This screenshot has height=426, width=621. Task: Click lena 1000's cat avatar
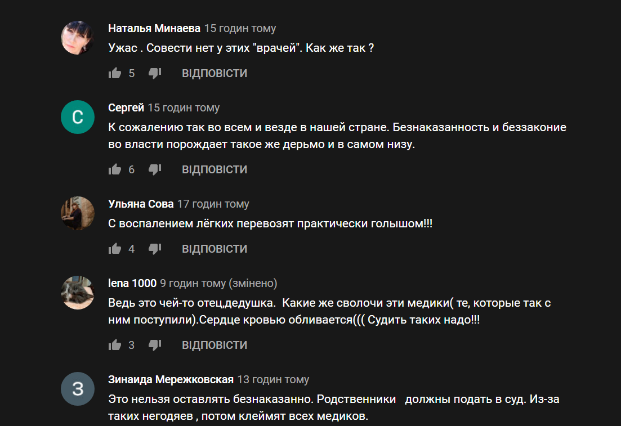coord(78,293)
